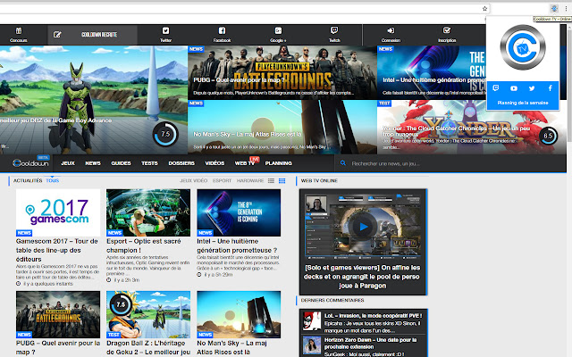Open the No Man's Sky Atlas Rises banner
The height and width of the screenshot is (357, 572).
click(282, 127)
